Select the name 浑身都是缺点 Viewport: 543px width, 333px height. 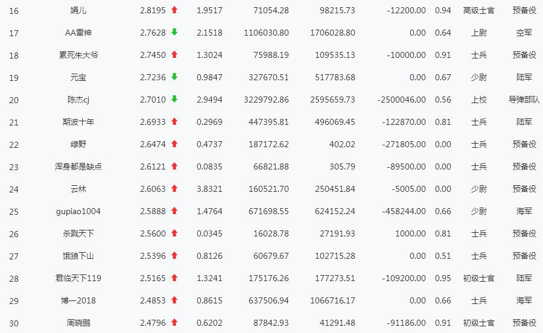[78, 166]
